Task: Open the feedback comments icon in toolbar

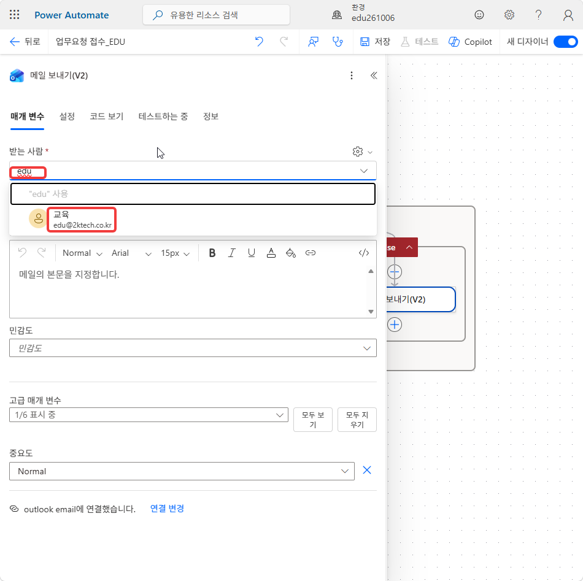Action: tap(313, 42)
